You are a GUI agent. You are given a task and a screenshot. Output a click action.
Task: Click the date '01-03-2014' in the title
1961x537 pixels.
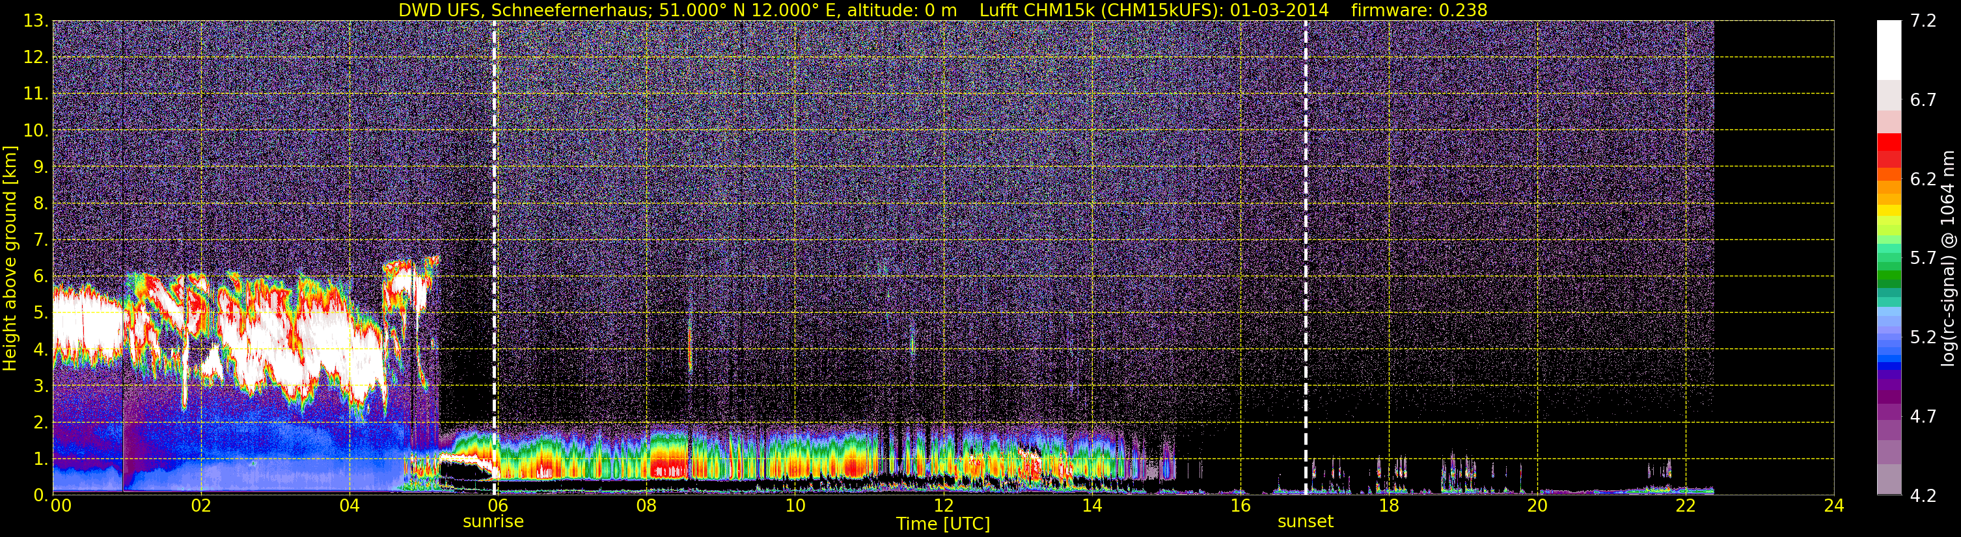tap(1279, 10)
